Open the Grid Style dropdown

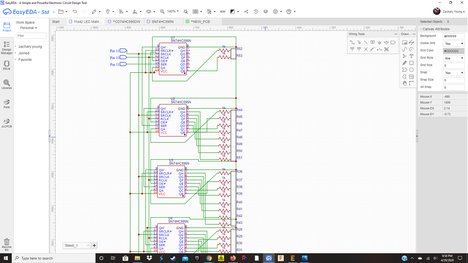453,58
